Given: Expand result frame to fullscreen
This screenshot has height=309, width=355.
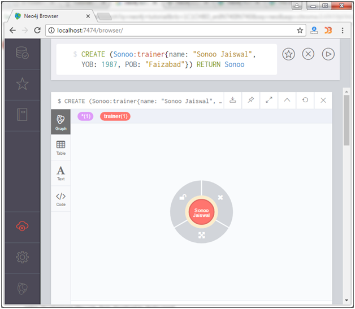Looking at the screenshot, I should [x=269, y=100].
